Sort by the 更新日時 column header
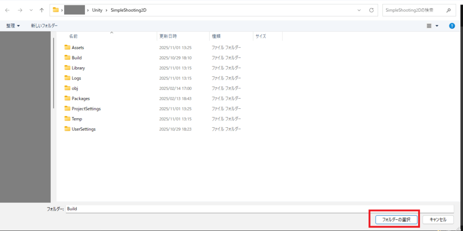 (x=168, y=36)
